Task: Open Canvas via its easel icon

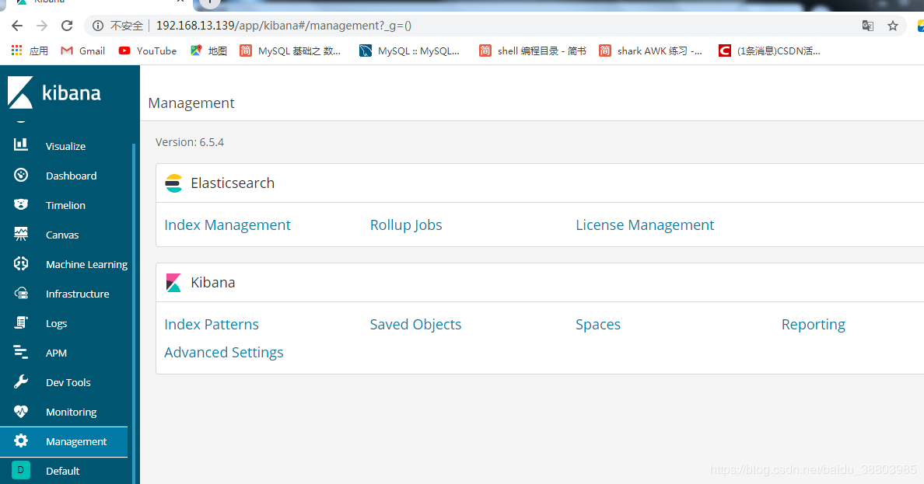Action: pos(21,234)
